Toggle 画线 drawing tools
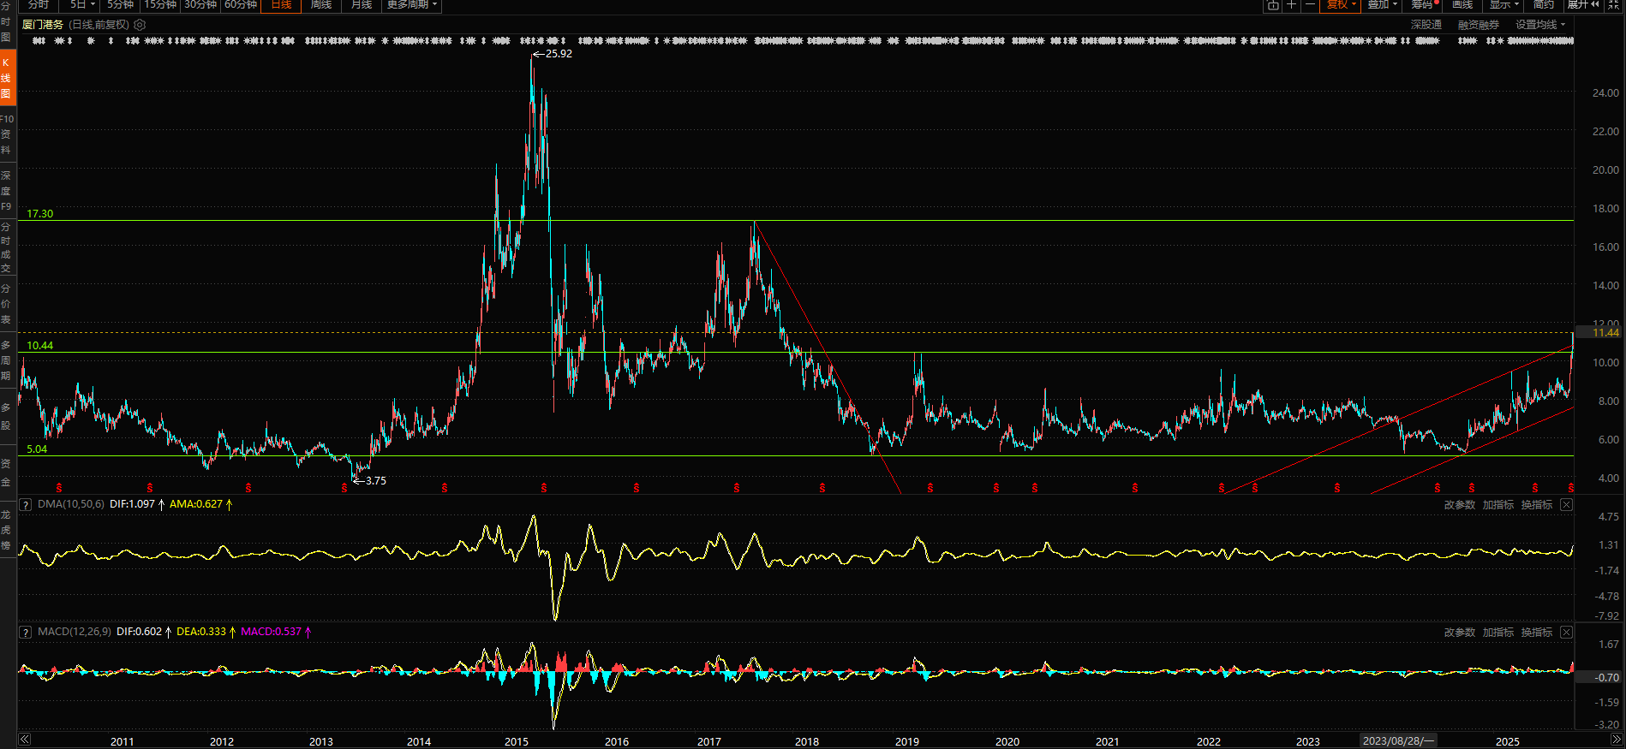 click(x=1462, y=5)
